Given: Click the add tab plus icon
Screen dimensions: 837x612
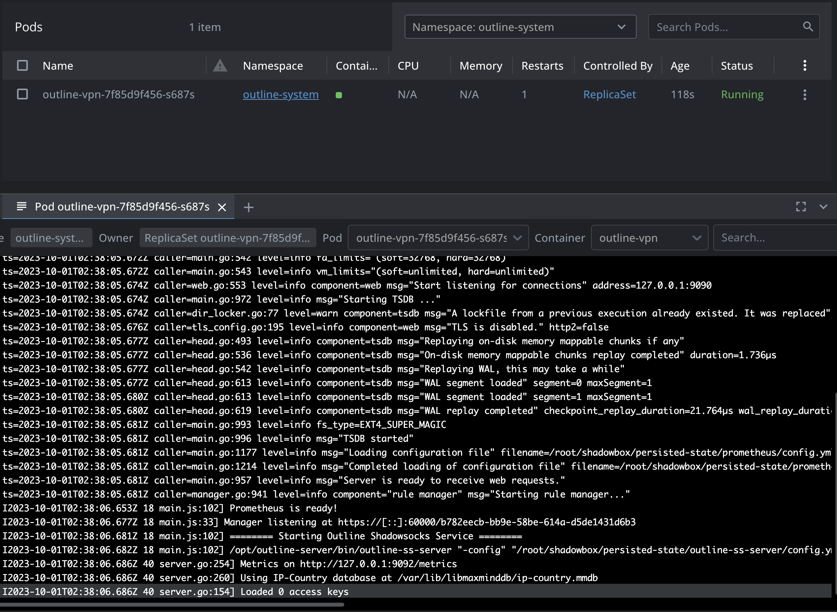Looking at the screenshot, I should [x=249, y=207].
